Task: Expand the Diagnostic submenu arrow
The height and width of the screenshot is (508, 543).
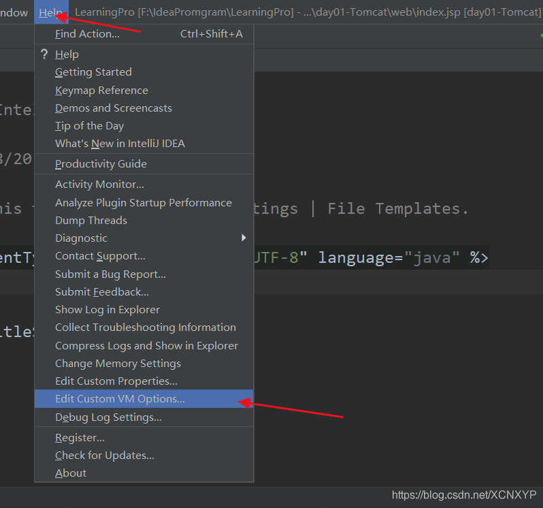Action: click(244, 238)
